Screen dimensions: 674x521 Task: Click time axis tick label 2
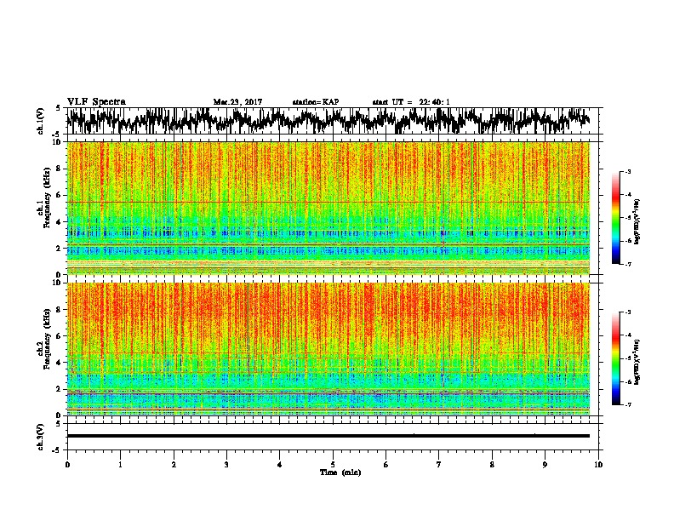[x=174, y=465]
